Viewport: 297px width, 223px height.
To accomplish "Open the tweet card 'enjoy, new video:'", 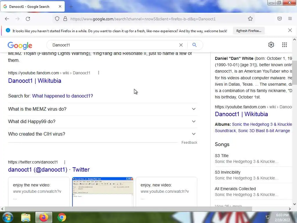I will (x=166, y=192).
